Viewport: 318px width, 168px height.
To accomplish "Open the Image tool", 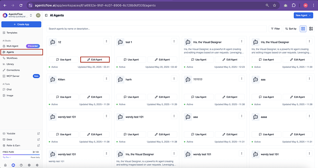I will coord(10,96).
